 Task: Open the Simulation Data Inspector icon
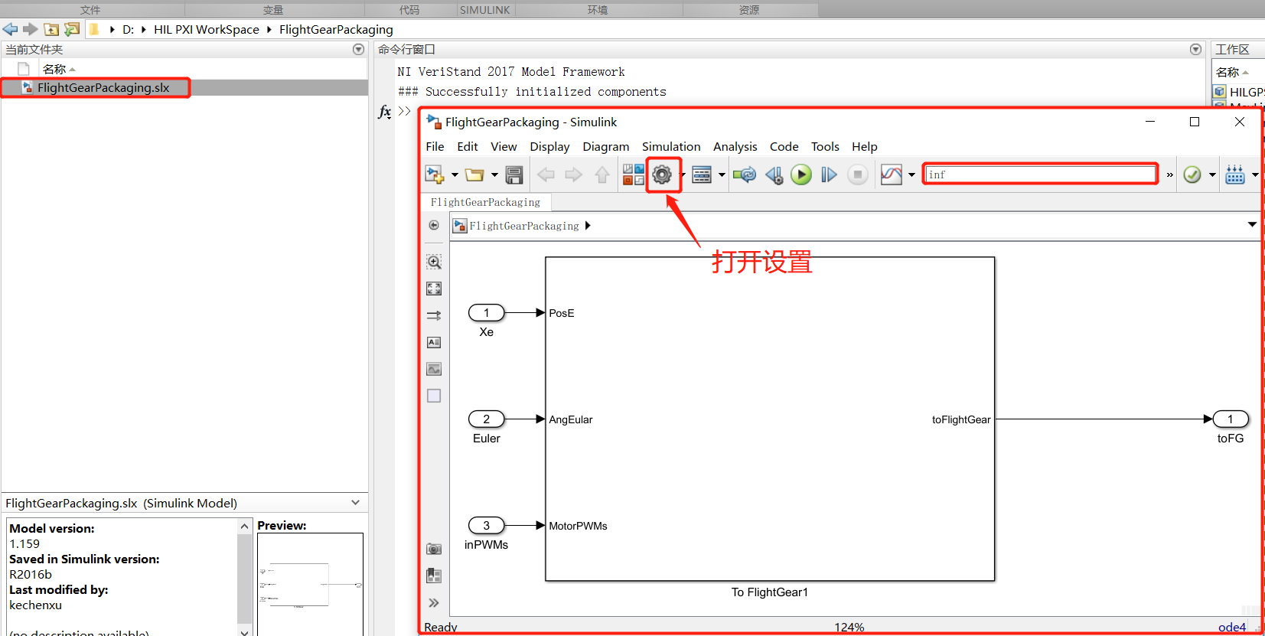click(x=892, y=174)
